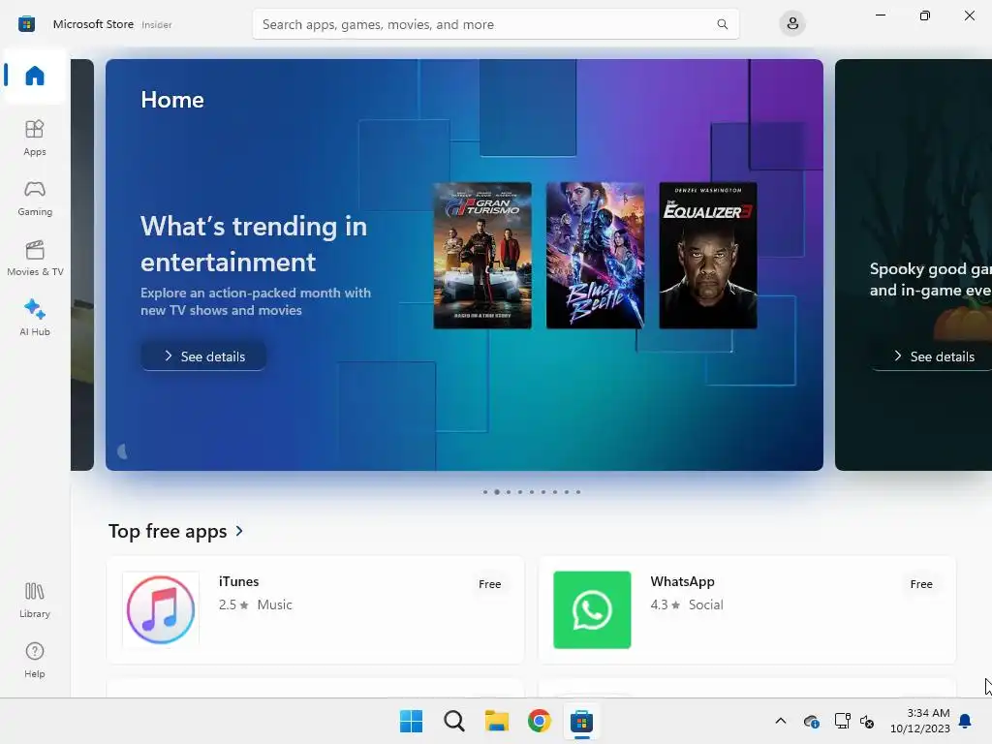The height and width of the screenshot is (744, 992).
Task: Click the muted volume tray icon
Action: (x=867, y=721)
